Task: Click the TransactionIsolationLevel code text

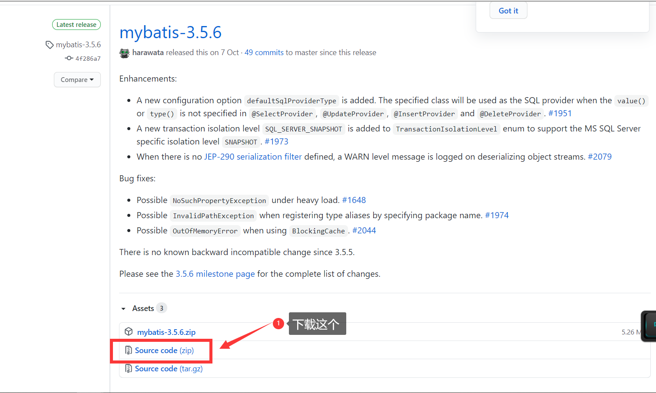Action: 446,129
